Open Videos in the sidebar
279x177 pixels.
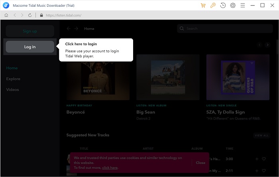[12, 89]
